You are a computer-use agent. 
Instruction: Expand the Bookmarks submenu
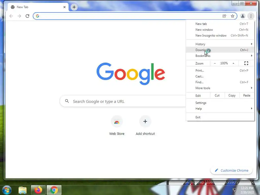pyautogui.click(x=220, y=56)
